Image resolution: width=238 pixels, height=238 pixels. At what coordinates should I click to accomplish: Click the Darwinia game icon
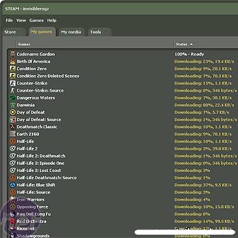(x=13, y=105)
